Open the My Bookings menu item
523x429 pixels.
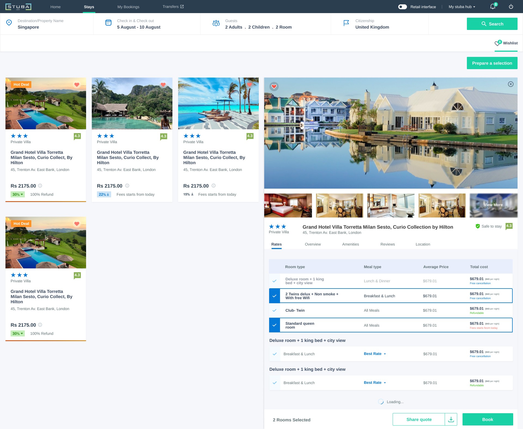click(x=128, y=7)
